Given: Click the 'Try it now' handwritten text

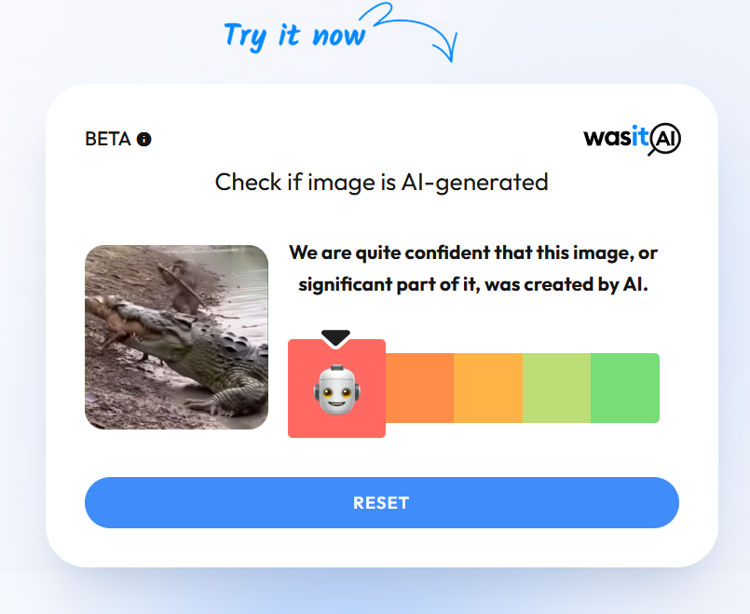Looking at the screenshot, I should coord(294,36).
